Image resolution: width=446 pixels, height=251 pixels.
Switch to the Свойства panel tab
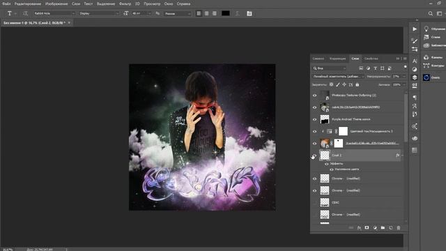tap(371, 59)
